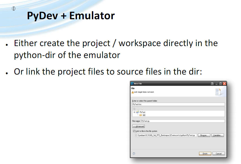Click the warning icon beside Link target message

(x=133, y=92)
